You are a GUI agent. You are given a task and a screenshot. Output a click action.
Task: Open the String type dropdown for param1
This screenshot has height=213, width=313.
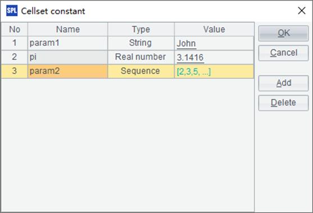140,43
